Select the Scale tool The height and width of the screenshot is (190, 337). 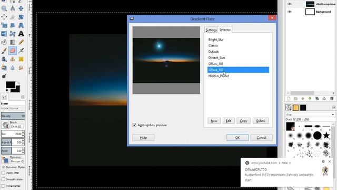(x=4, y=25)
